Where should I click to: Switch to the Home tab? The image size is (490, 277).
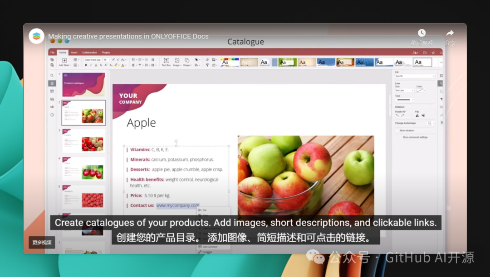point(63,53)
